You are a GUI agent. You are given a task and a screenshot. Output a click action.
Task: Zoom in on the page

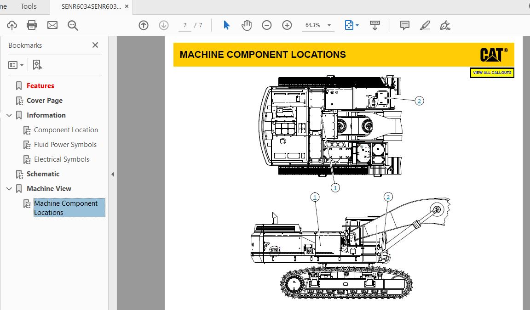(287, 25)
